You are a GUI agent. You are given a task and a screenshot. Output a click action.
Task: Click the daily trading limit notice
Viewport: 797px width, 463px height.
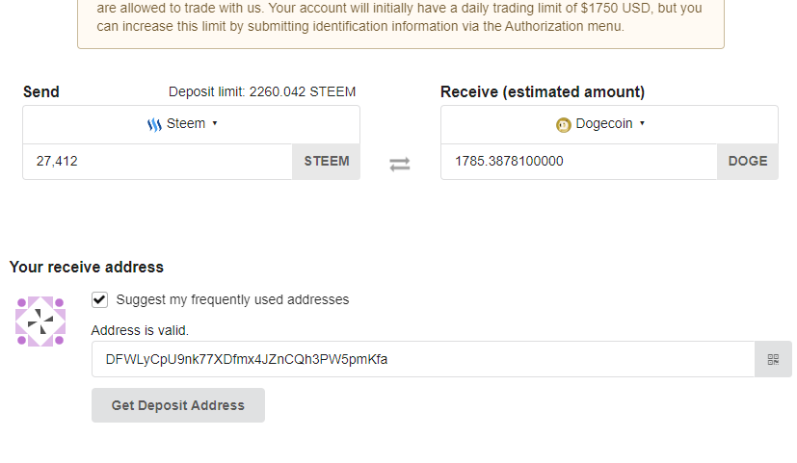pos(400,17)
